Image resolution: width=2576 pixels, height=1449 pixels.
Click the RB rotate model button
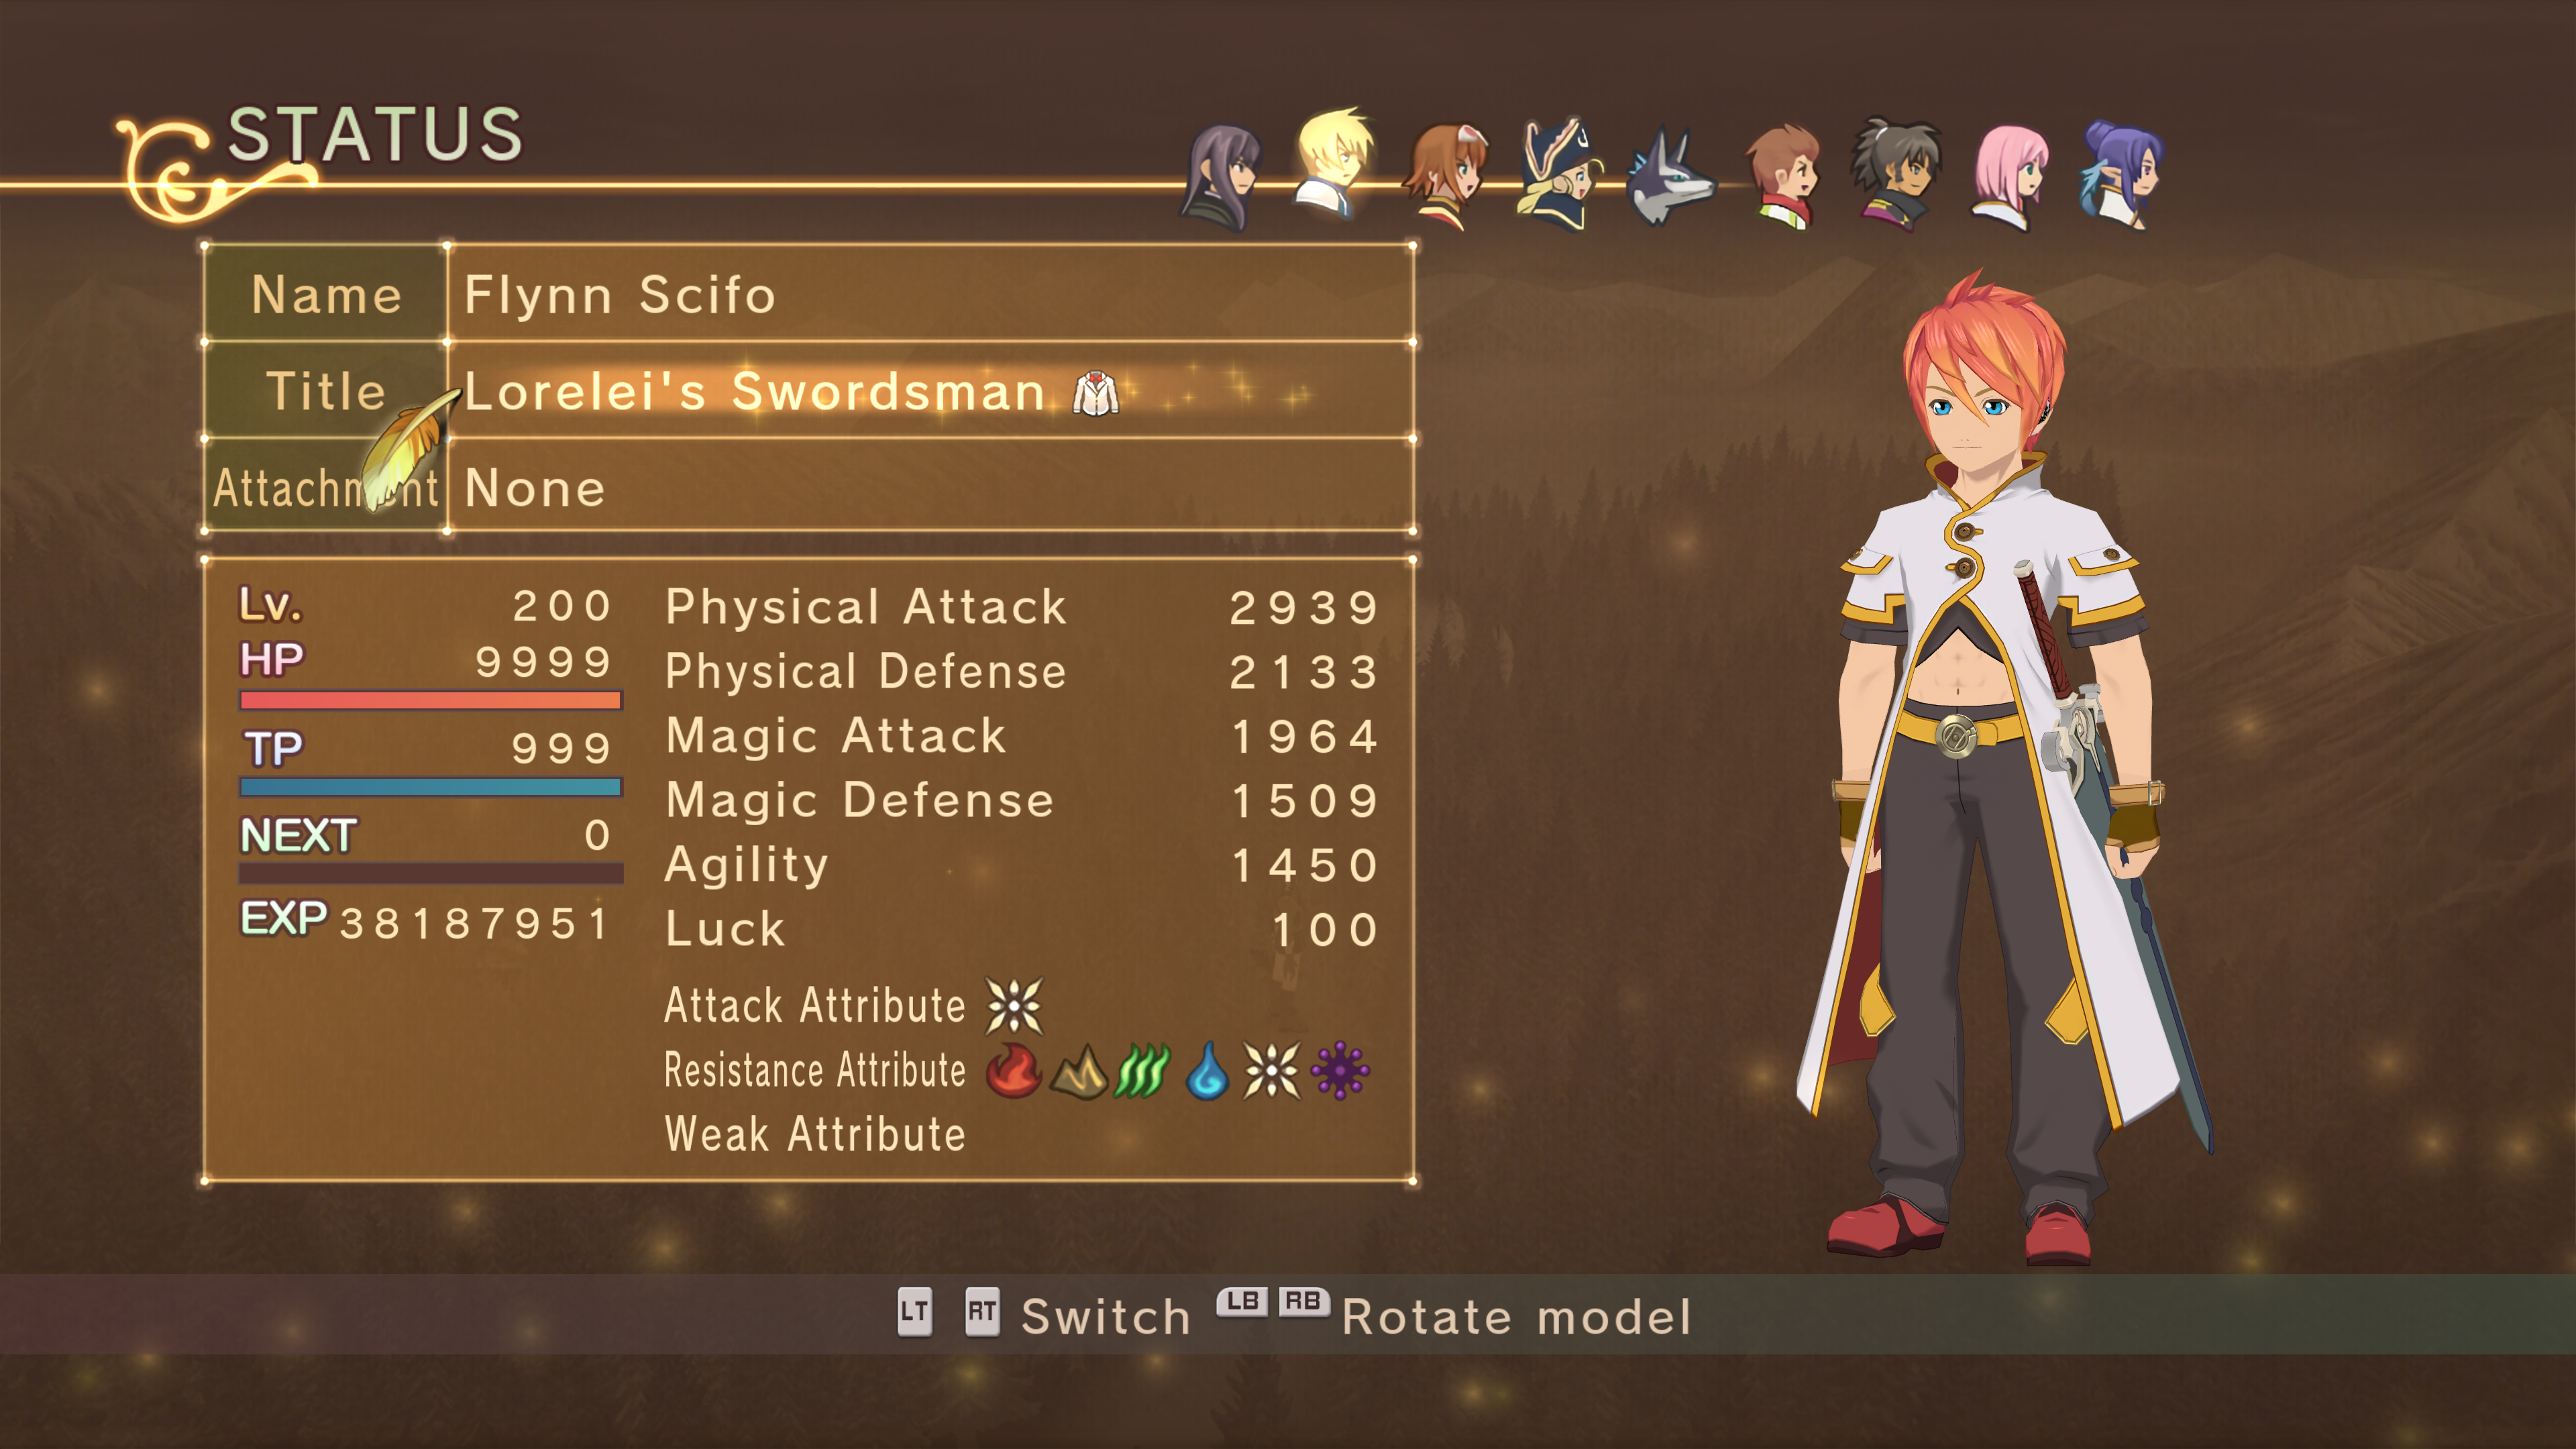[x=1303, y=1301]
